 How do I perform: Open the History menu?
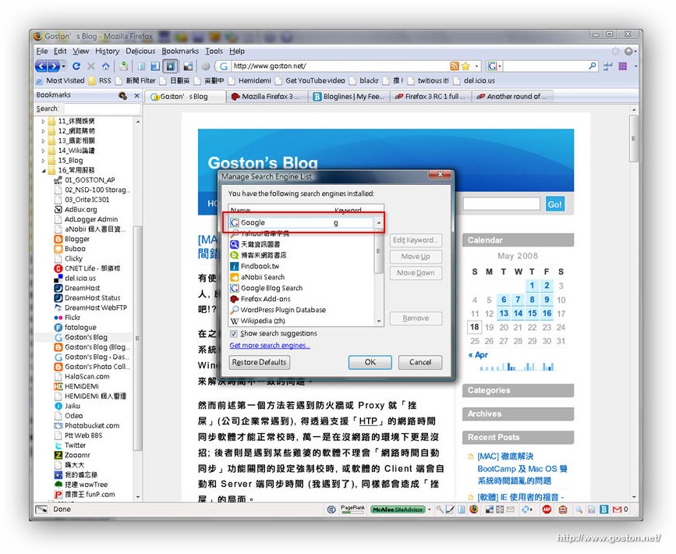click(x=107, y=51)
